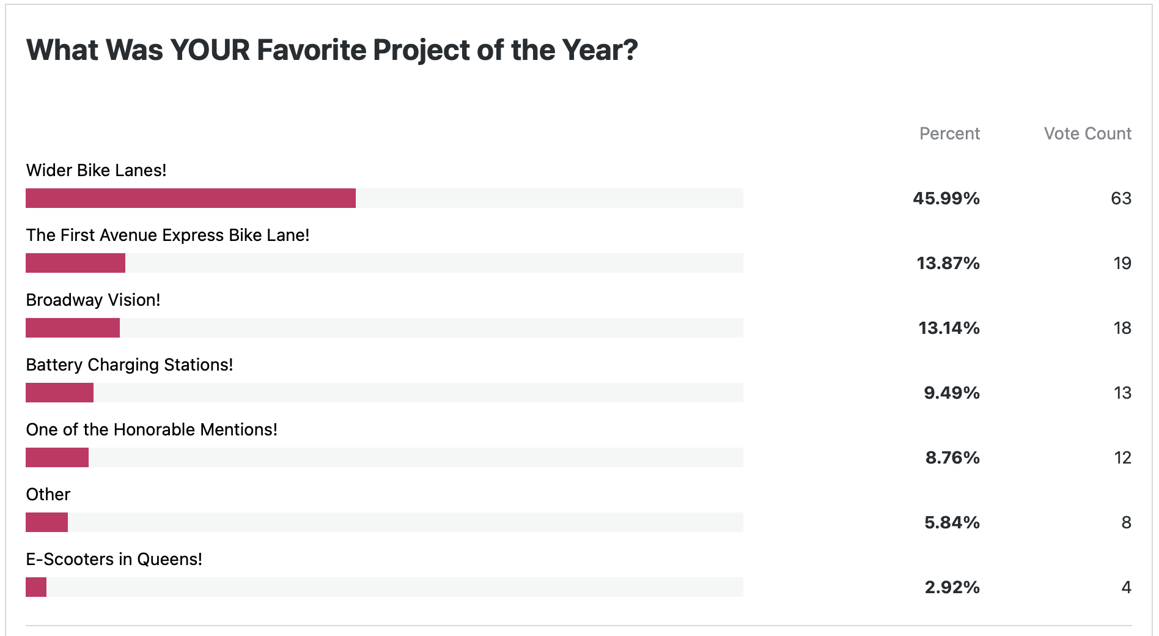Select the Wider Bike Lanes! label
The width and height of the screenshot is (1159, 636).
pyautogui.click(x=96, y=170)
